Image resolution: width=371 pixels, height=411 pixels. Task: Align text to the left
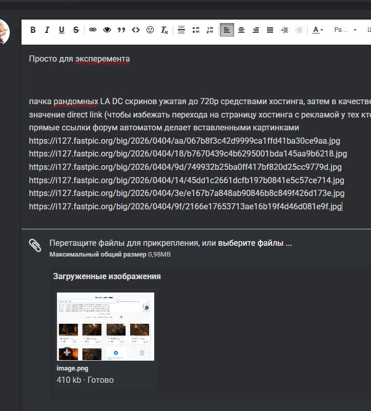(226, 30)
